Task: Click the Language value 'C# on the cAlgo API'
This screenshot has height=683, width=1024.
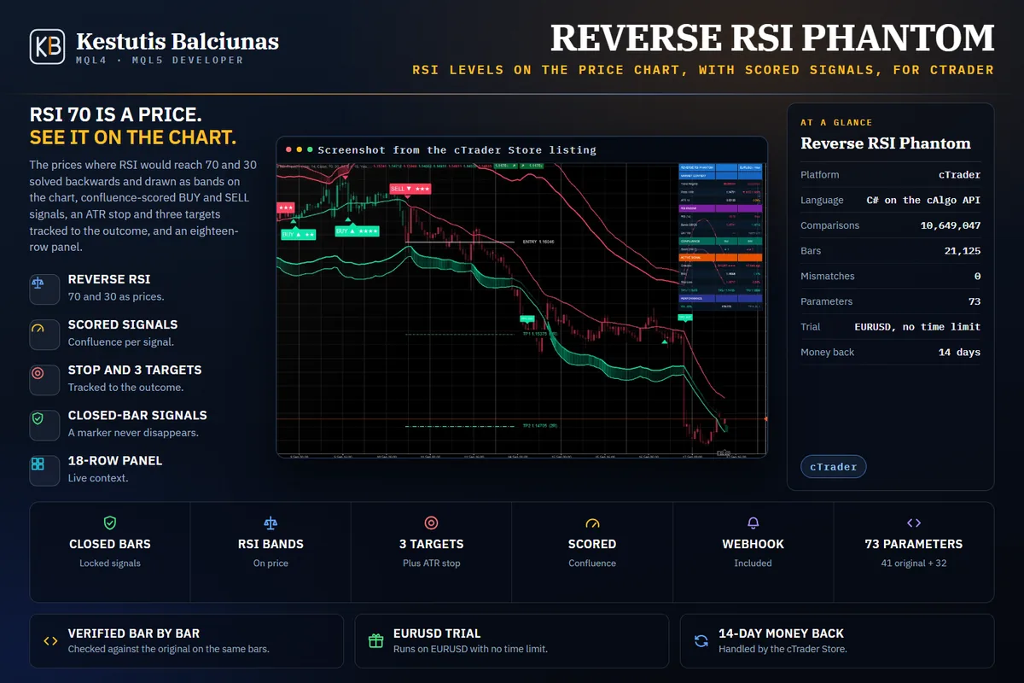Action: (x=923, y=200)
